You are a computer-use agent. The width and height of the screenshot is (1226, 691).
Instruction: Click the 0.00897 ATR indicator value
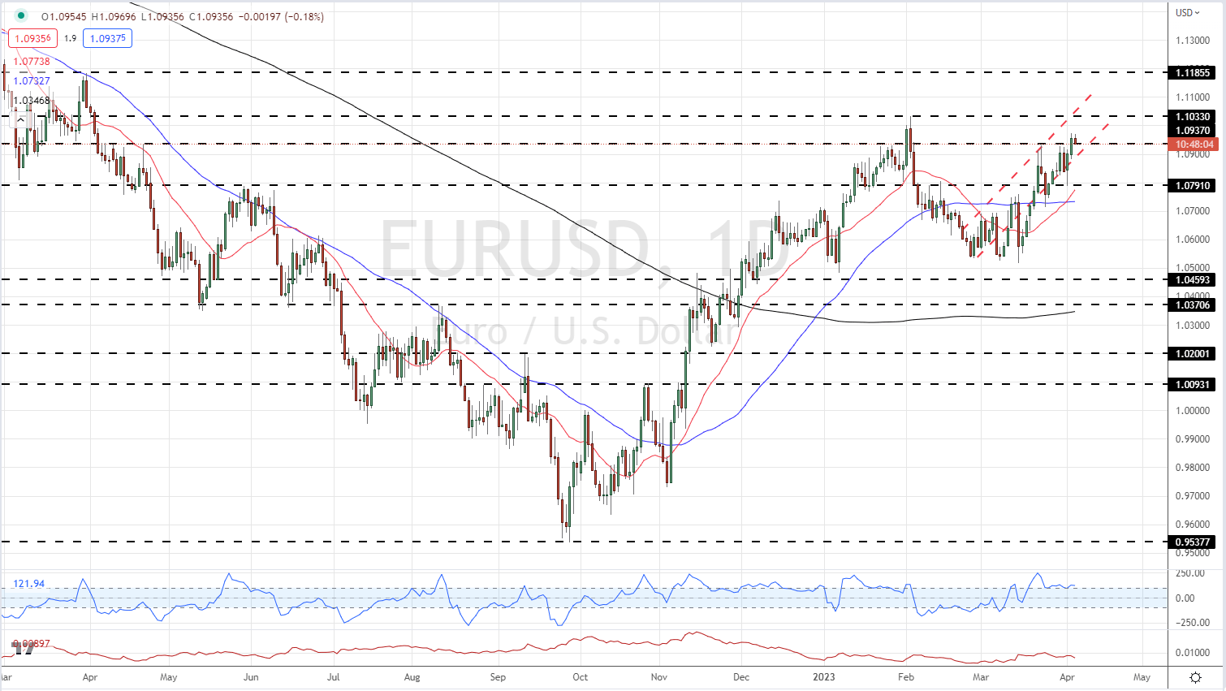coord(32,644)
